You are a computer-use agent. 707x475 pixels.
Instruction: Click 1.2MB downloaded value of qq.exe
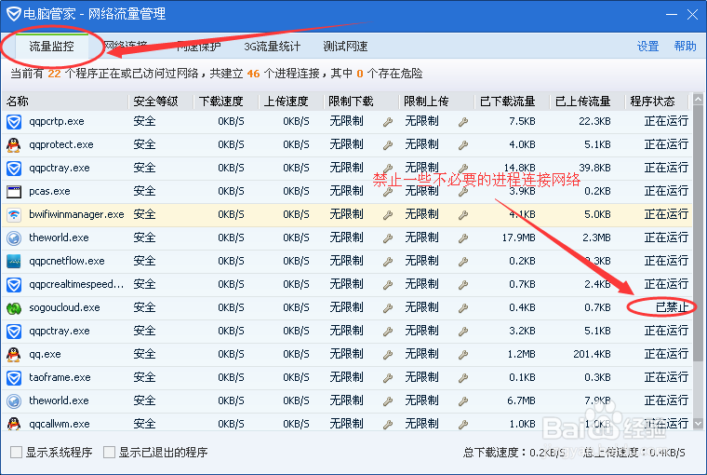tap(522, 355)
